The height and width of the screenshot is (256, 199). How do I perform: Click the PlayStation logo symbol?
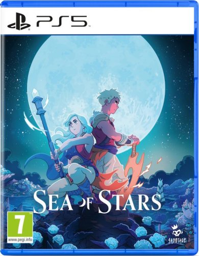pos(19,22)
